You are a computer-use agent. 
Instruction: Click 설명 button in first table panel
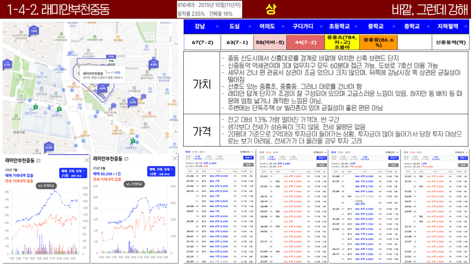[x=249, y=165]
